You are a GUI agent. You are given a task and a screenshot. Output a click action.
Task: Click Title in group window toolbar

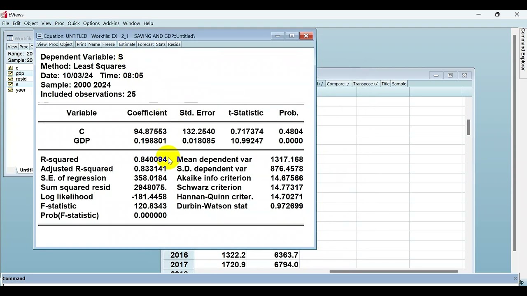point(385,84)
